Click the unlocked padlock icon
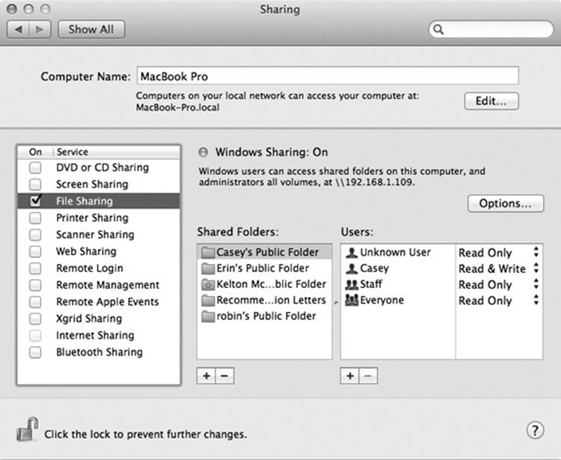This screenshot has width=561, height=460. pyautogui.click(x=27, y=429)
